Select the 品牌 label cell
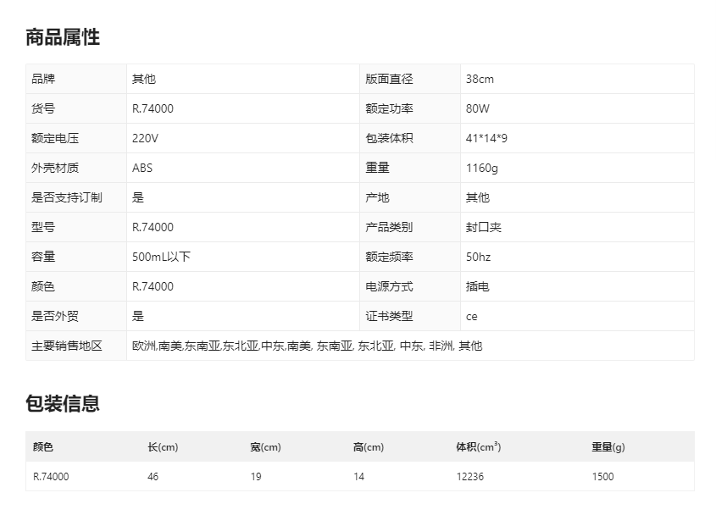Screen dimensions: 716x515 (61, 78)
